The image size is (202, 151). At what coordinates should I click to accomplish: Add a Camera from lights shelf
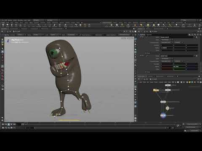point(106,25)
